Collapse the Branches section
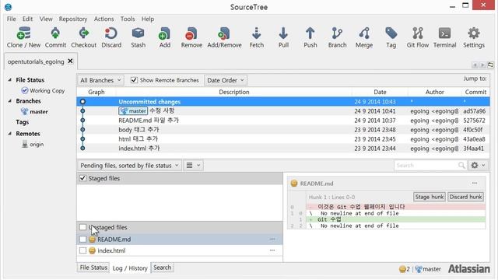The image size is (498, 280). [9, 101]
